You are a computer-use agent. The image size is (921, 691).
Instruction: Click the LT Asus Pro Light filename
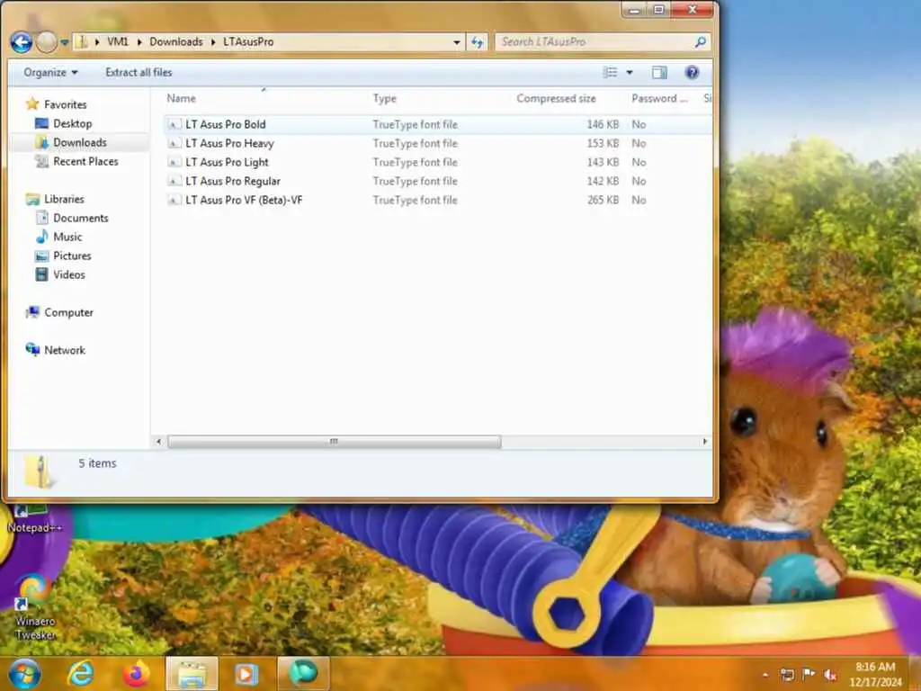tap(227, 162)
